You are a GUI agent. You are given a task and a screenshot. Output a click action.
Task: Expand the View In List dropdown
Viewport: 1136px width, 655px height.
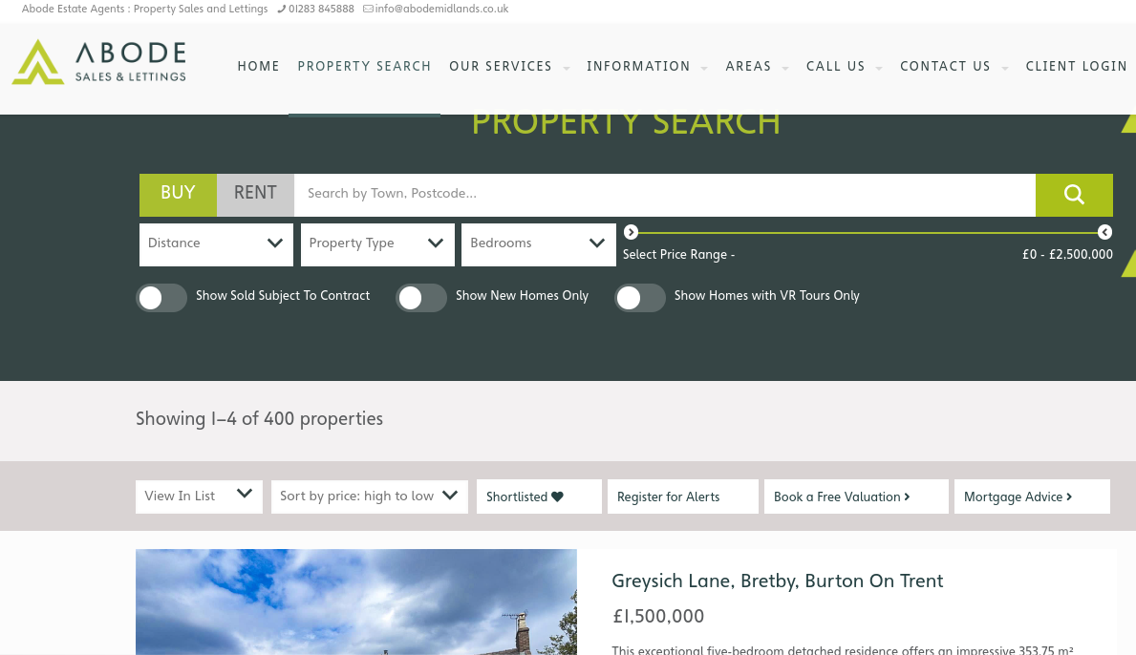point(199,497)
